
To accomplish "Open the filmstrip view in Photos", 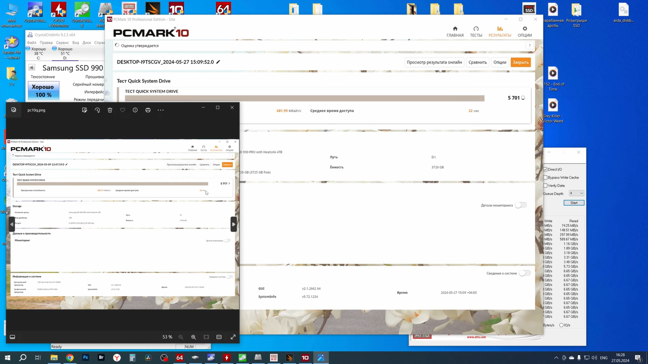I will click(x=13, y=337).
